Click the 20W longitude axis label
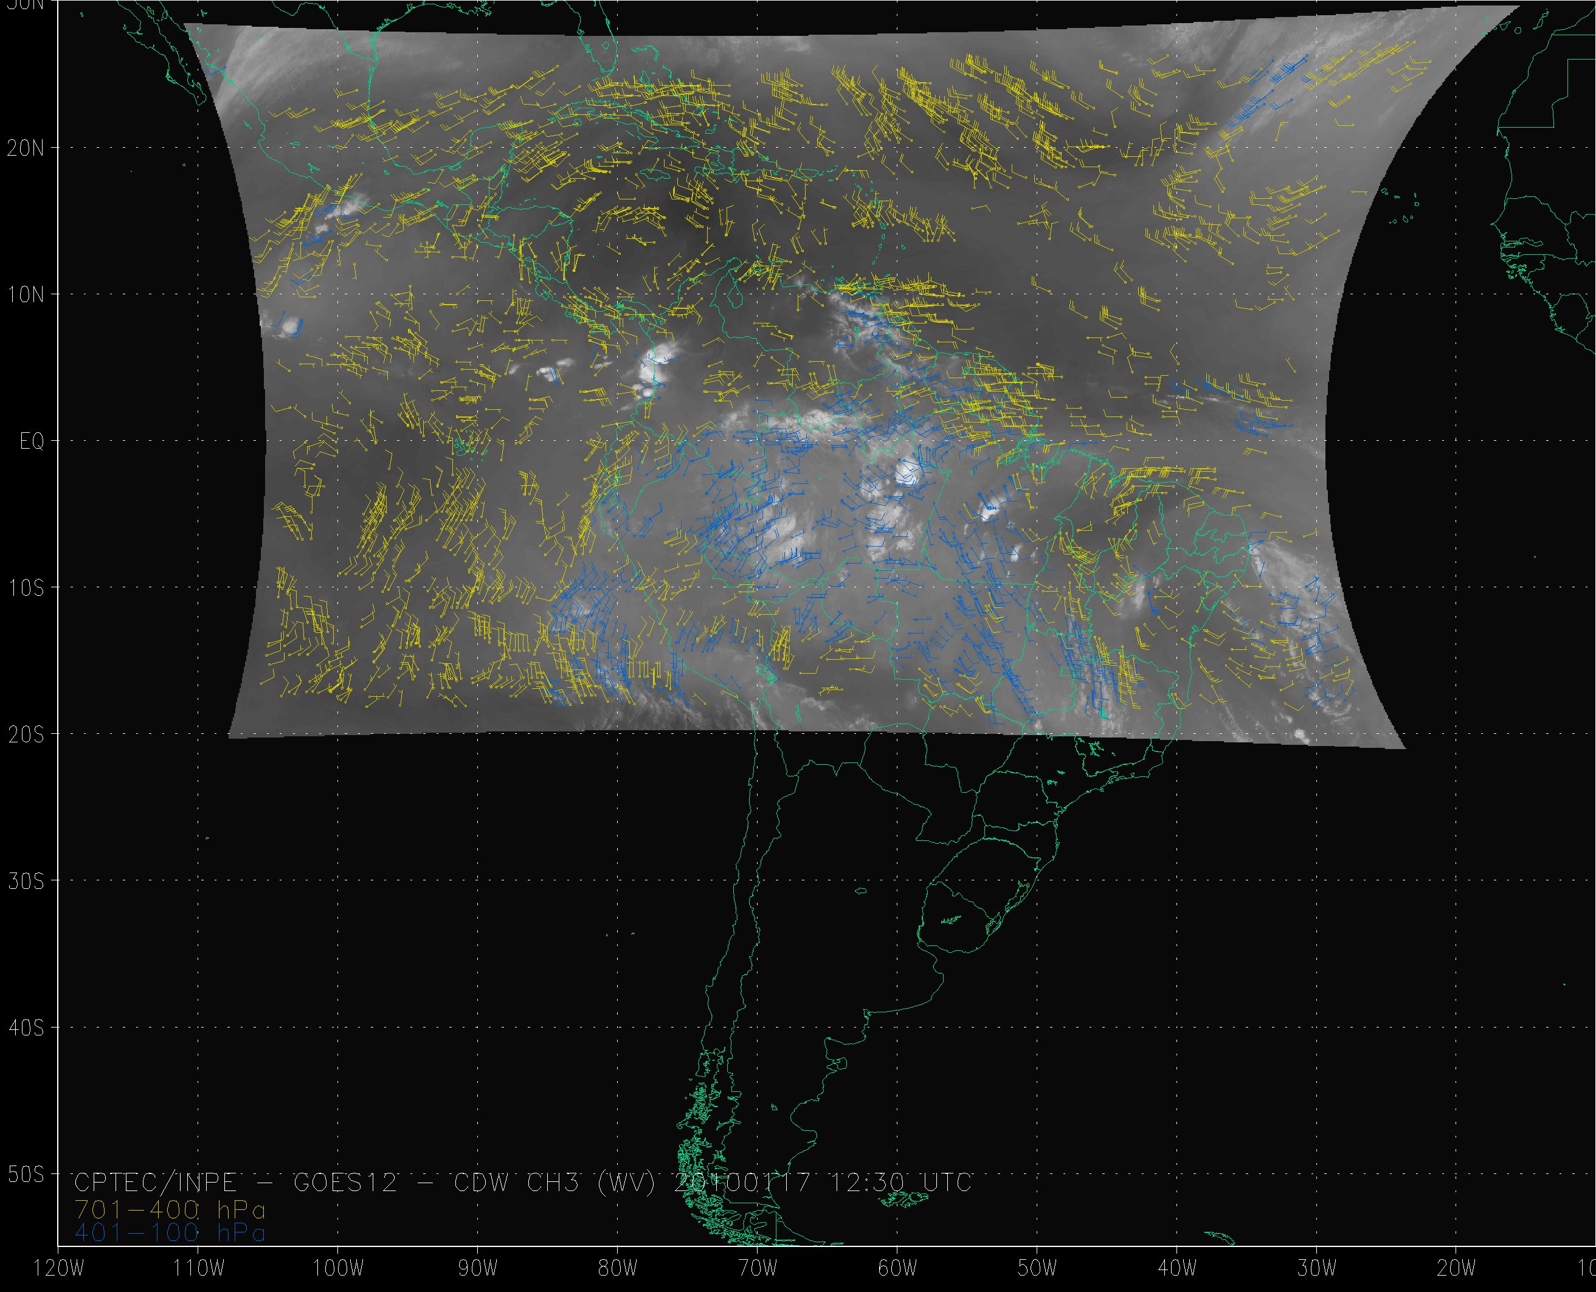Viewport: 1596px width, 1292px height. [x=1457, y=1268]
